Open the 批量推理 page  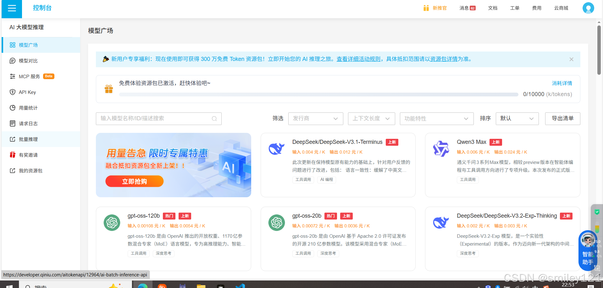tap(28, 139)
